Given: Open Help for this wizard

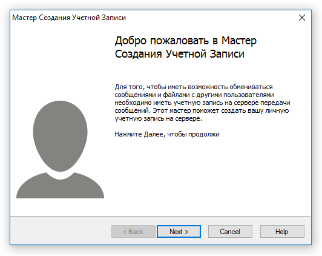Looking at the screenshot, I should coord(282,232).
